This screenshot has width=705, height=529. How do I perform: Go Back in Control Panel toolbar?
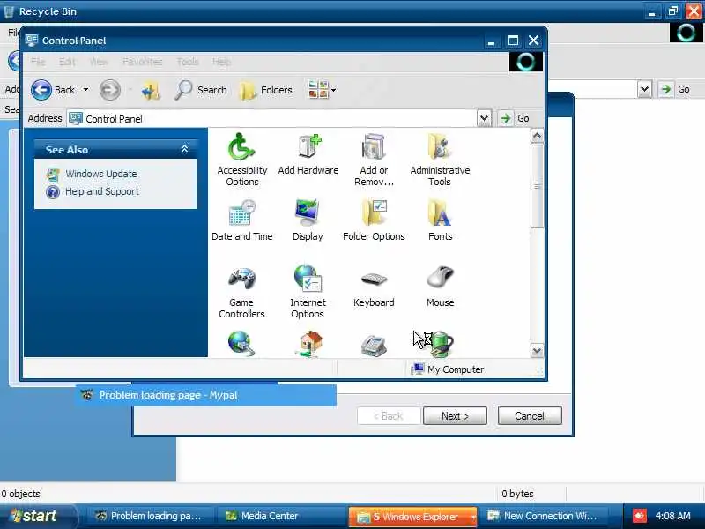click(x=53, y=90)
